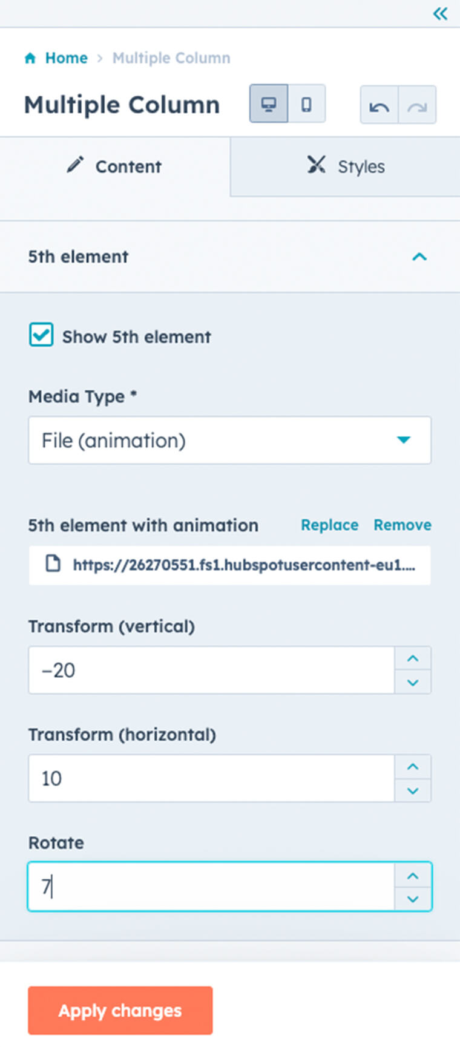This screenshot has height=1047, width=460.
Task: Switch to desktop preview icon
Action: coord(269,104)
